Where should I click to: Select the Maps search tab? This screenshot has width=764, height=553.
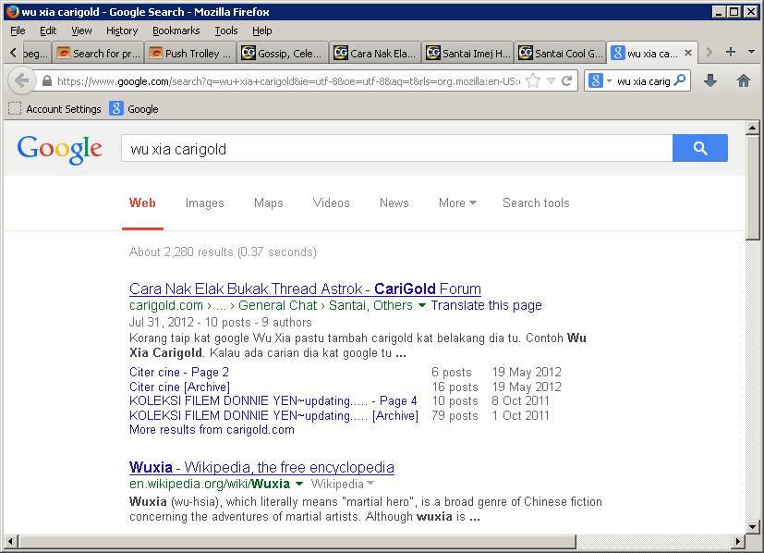coord(269,203)
